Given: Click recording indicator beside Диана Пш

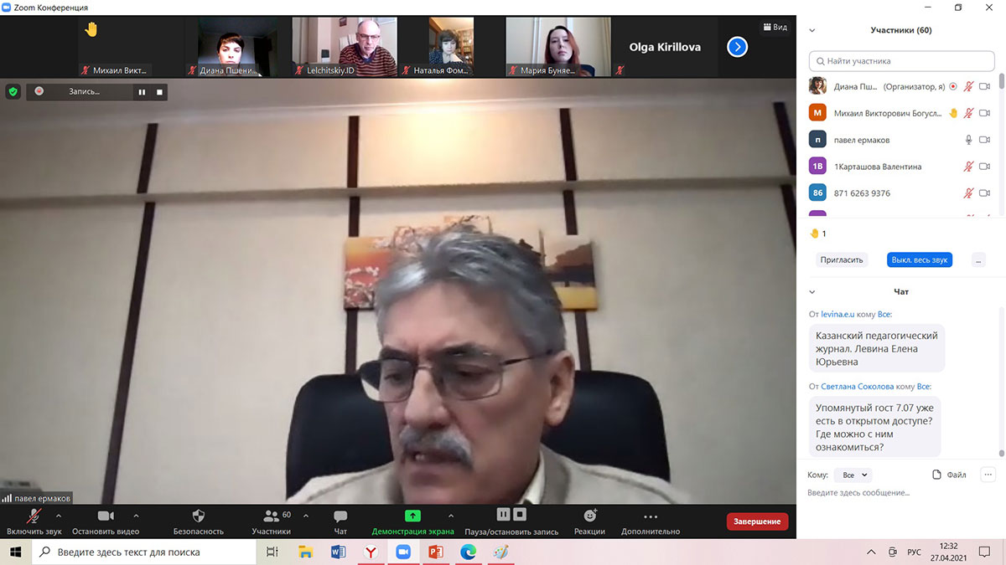Looking at the screenshot, I should [x=952, y=86].
